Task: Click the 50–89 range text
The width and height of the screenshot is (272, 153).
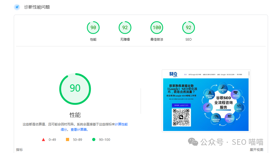Action: 77,140
